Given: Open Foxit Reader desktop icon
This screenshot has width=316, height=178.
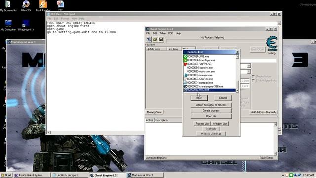Looking at the screenshot, I should point(43,5).
